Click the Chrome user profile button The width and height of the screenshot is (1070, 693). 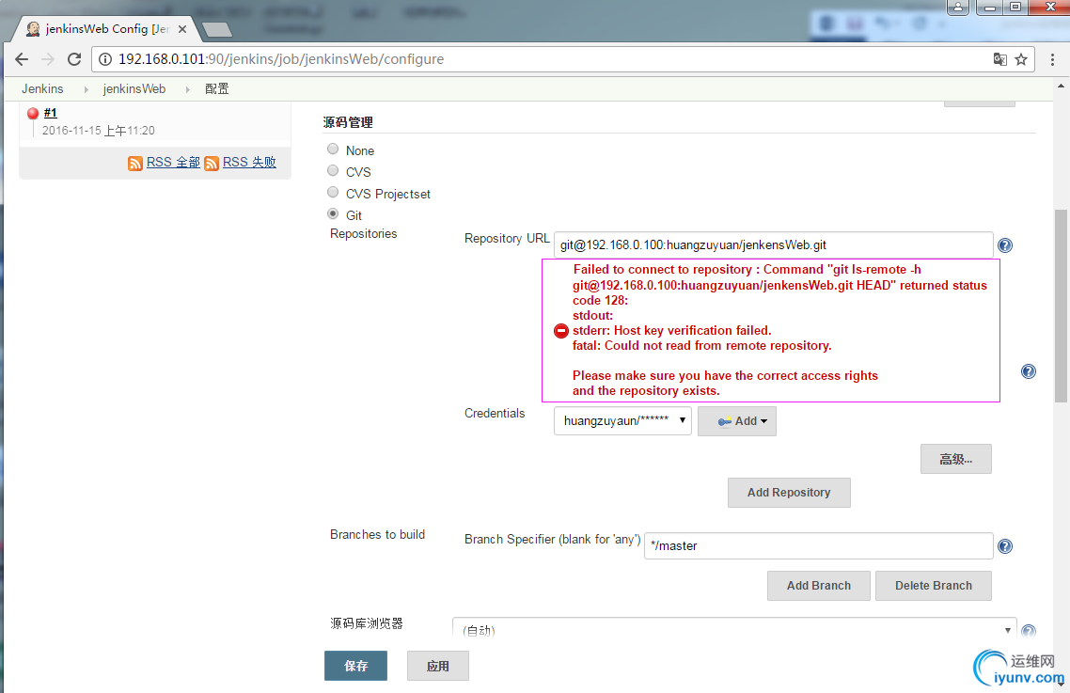click(x=957, y=7)
